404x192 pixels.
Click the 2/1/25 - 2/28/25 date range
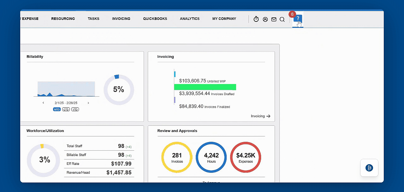(x=66, y=103)
